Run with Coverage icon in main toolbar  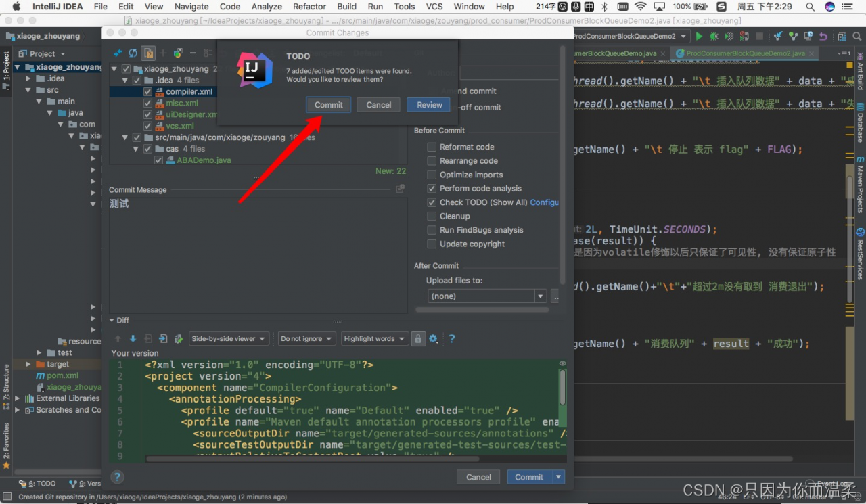click(x=730, y=36)
